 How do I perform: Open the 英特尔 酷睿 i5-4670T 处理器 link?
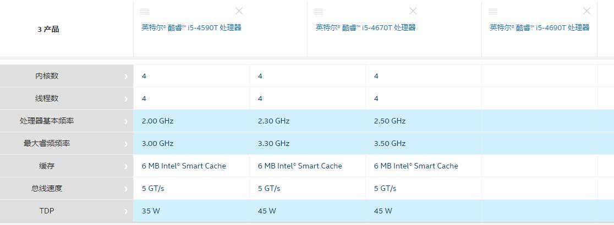365,27
